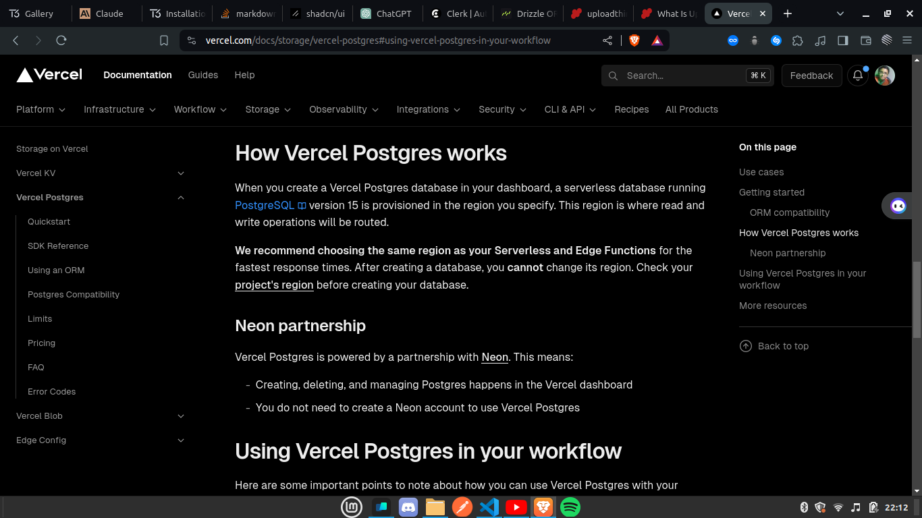This screenshot has width=922, height=518.
Task: Jump to ORM compatibility section
Action: click(790, 212)
